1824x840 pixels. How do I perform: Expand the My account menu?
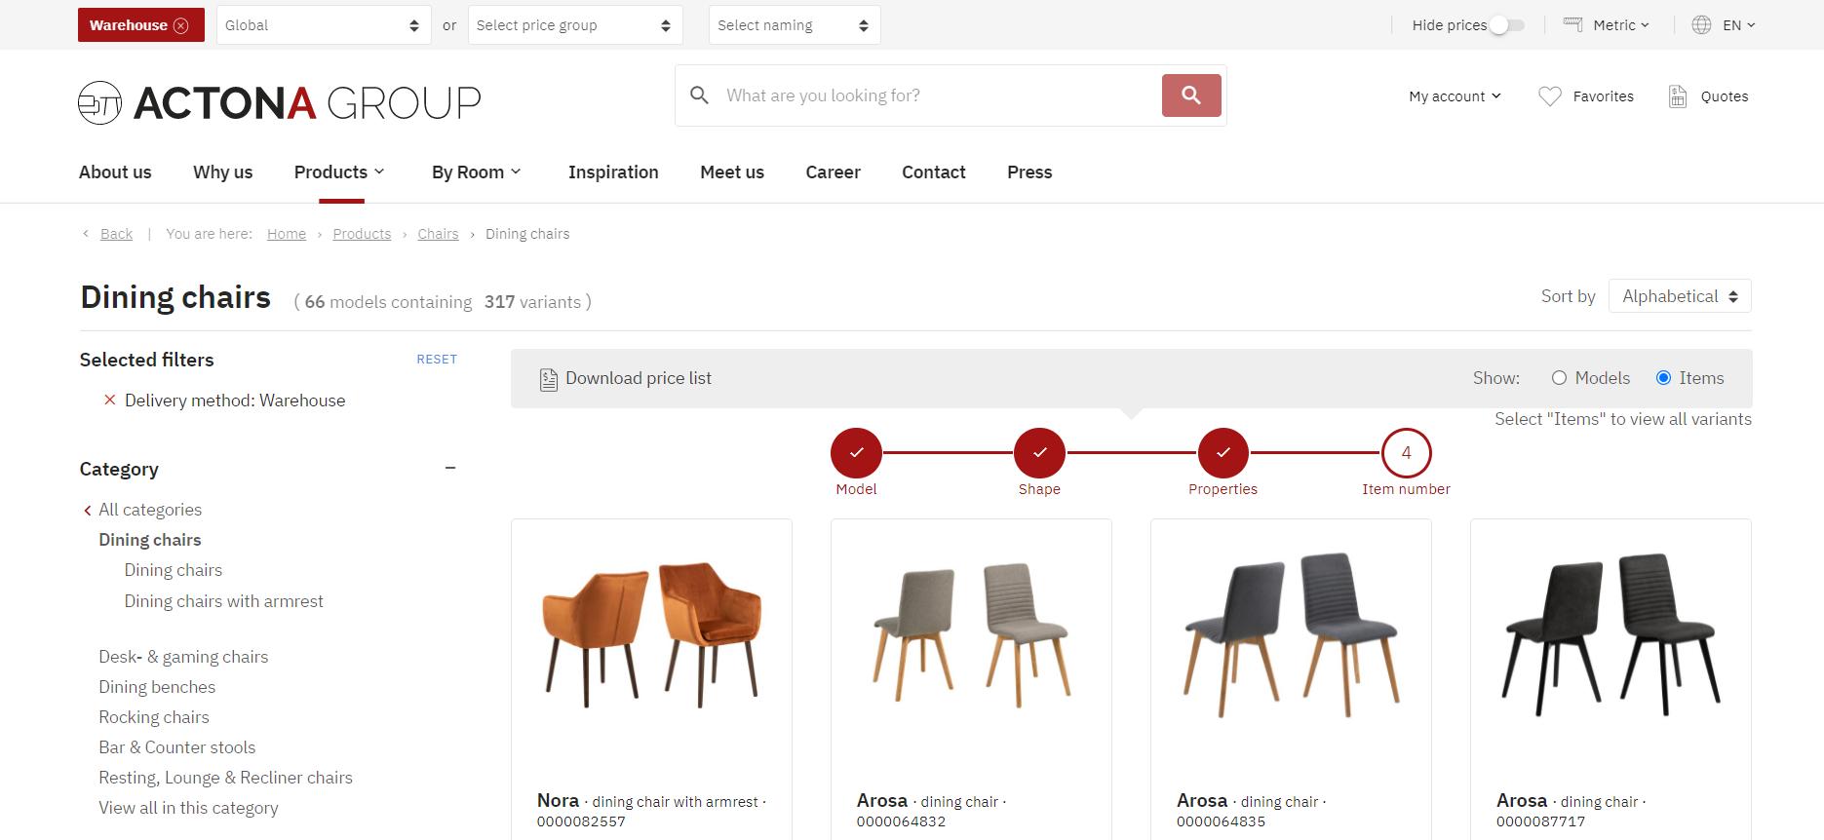pyautogui.click(x=1455, y=96)
